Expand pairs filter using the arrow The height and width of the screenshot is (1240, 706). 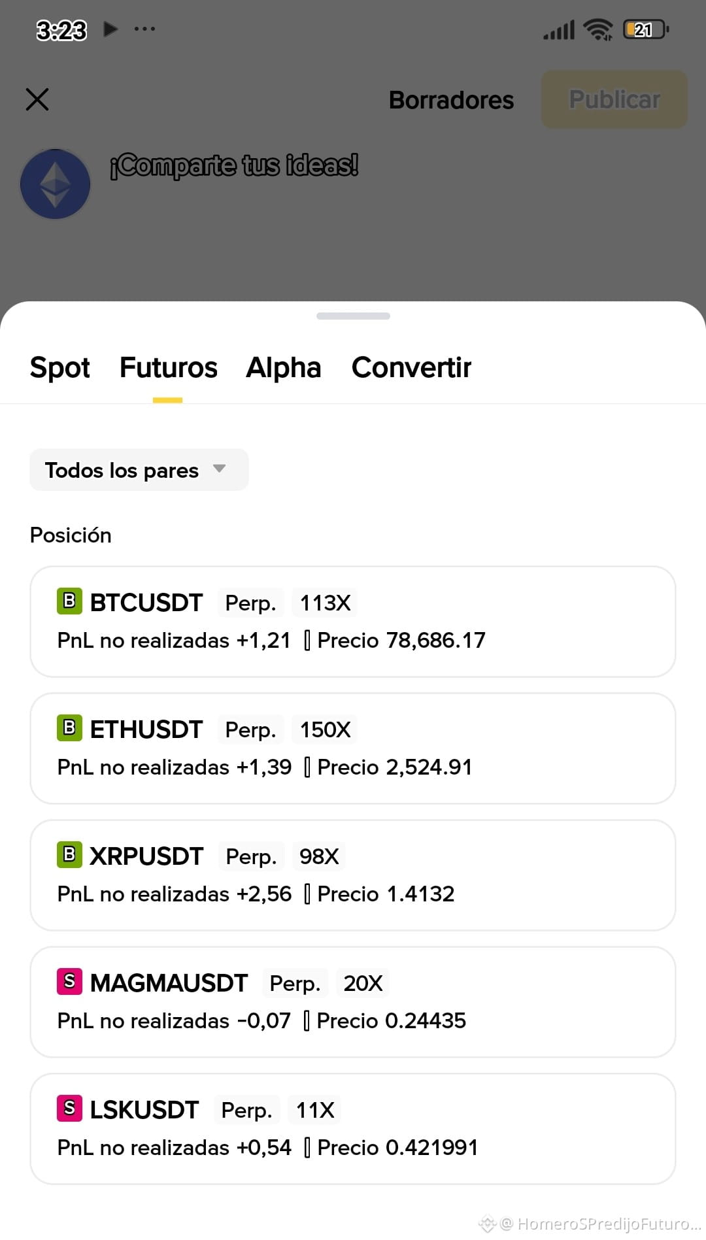coord(220,469)
